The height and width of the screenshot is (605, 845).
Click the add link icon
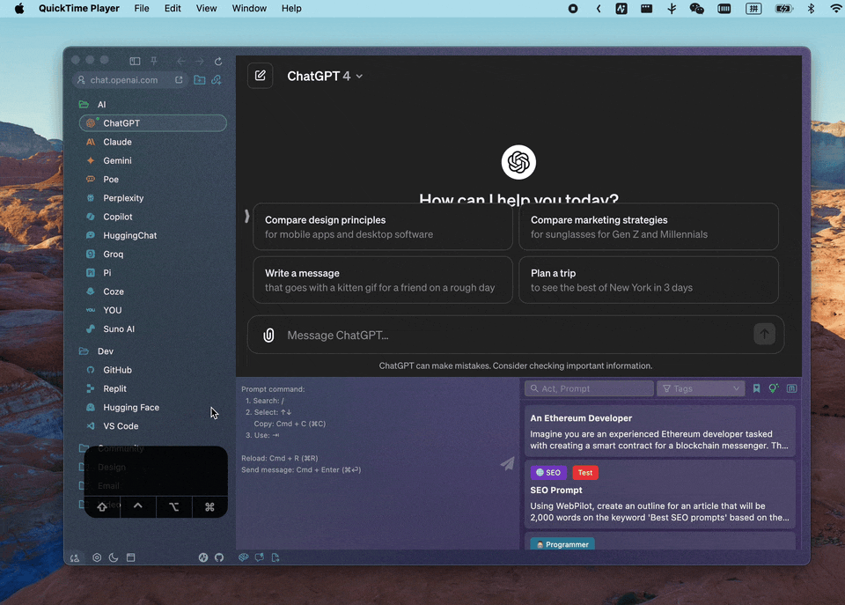pyautogui.click(x=217, y=80)
